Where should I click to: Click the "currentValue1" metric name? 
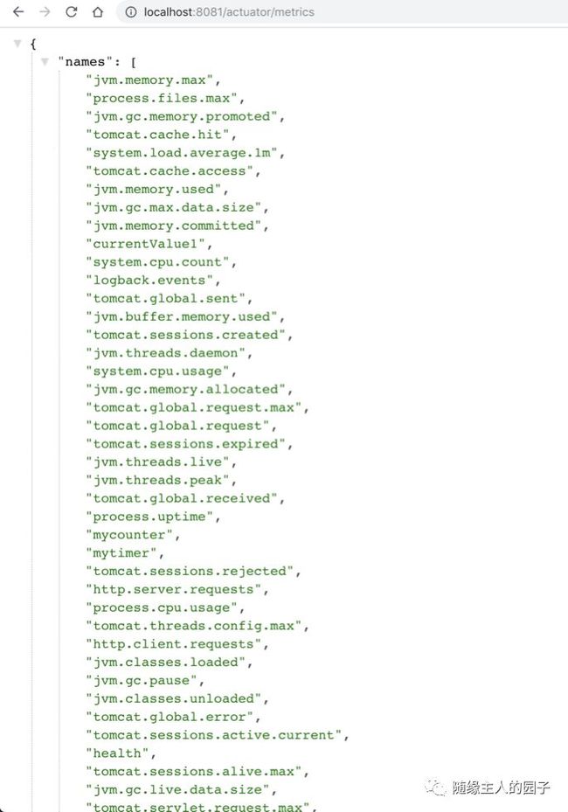point(145,244)
